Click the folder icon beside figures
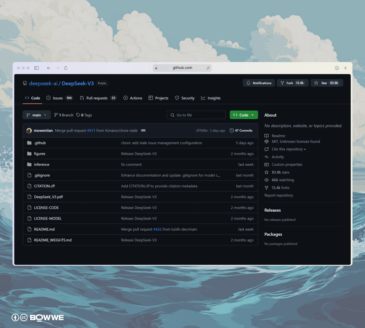Screen dimensions: 365x328 (x=29, y=154)
